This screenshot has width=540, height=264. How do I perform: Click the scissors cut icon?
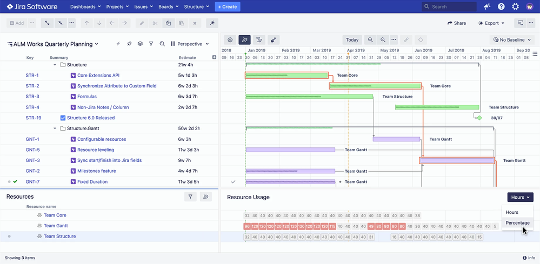tap(155, 23)
